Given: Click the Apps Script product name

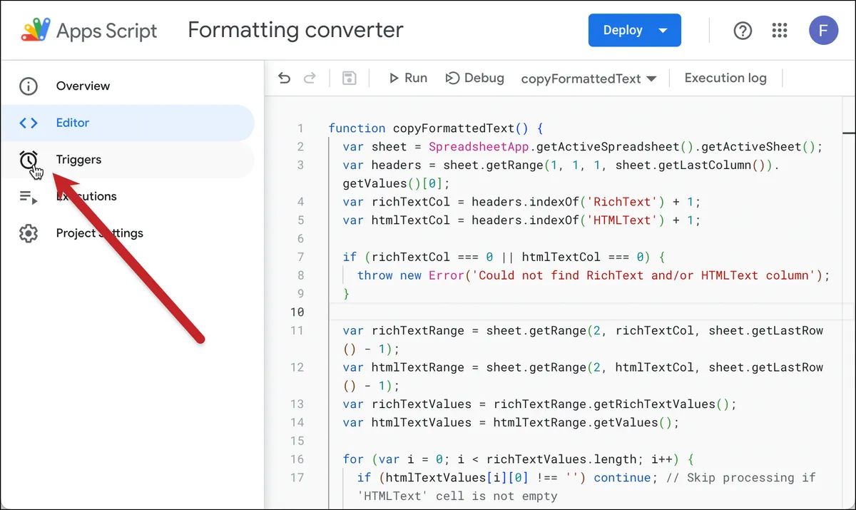Looking at the screenshot, I should pyautogui.click(x=107, y=31).
